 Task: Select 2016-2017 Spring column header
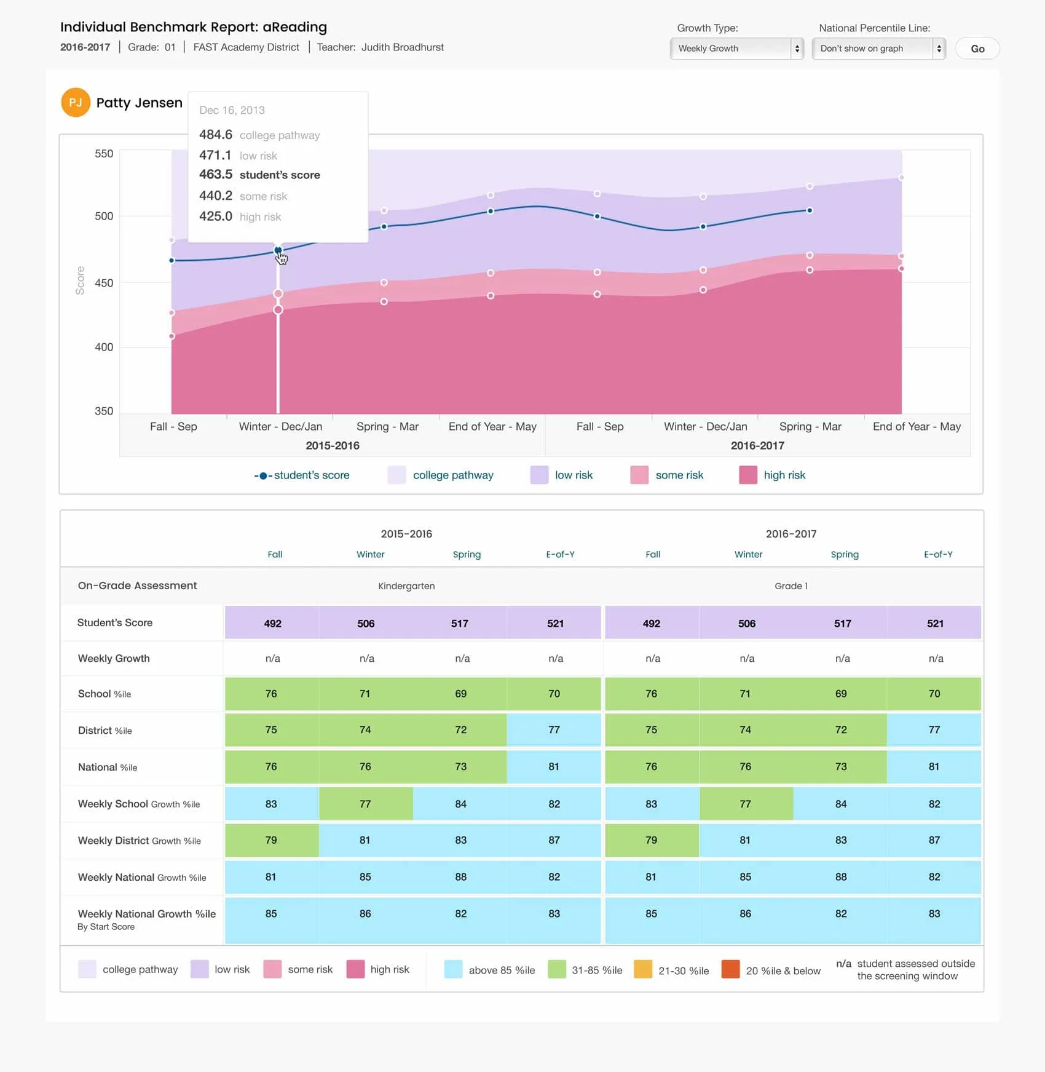(845, 554)
